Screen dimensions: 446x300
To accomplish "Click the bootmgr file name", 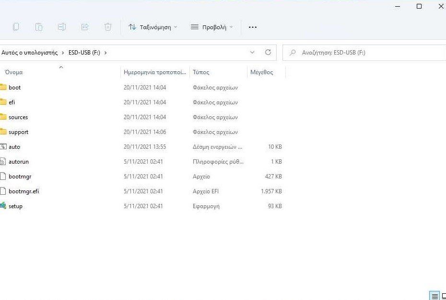I will [x=20, y=177].
